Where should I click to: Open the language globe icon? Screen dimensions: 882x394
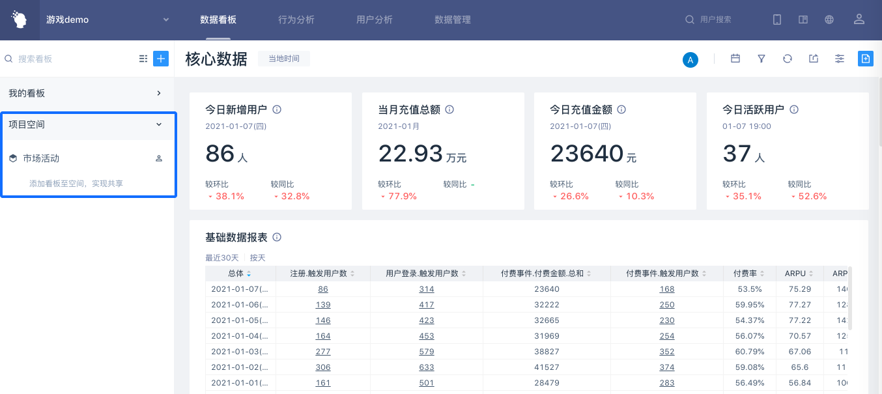click(829, 20)
